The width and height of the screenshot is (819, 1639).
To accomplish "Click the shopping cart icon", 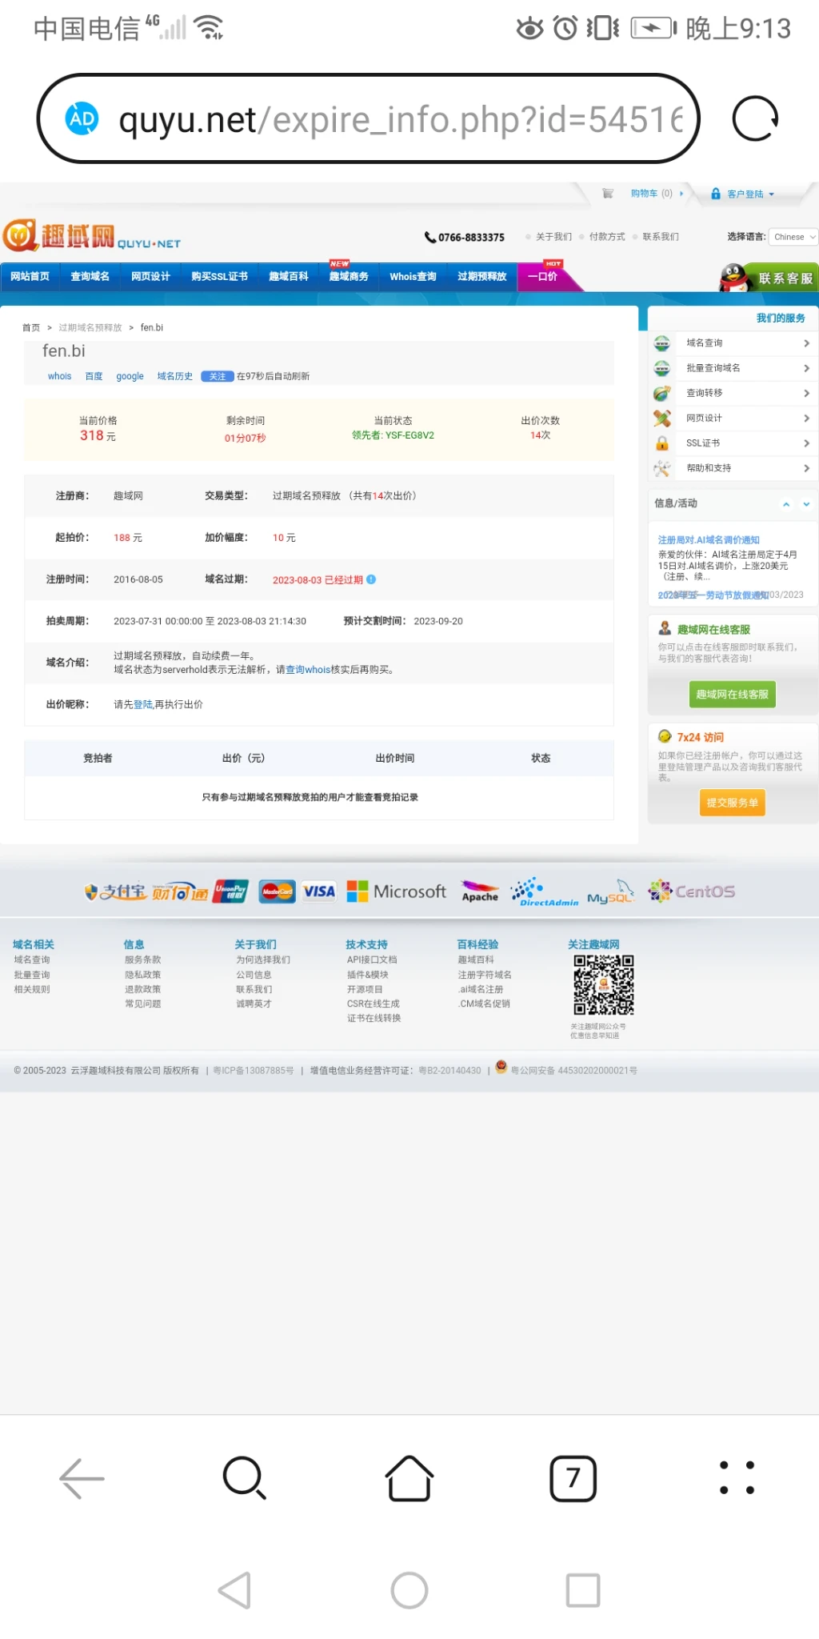I will pyautogui.click(x=608, y=194).
